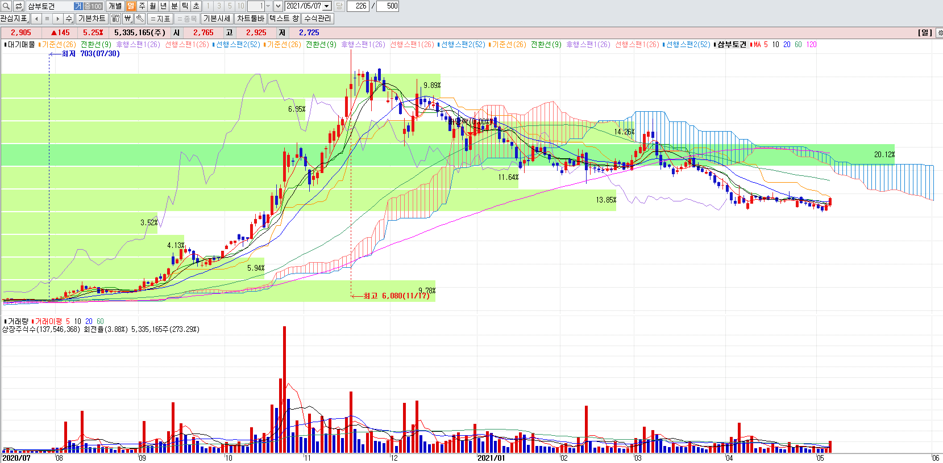Select interval preset 1
The width and height of the screenshot is (943, 463).
208,6
